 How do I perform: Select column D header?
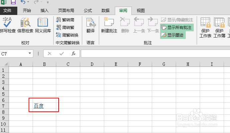click(x=92, y=64)
